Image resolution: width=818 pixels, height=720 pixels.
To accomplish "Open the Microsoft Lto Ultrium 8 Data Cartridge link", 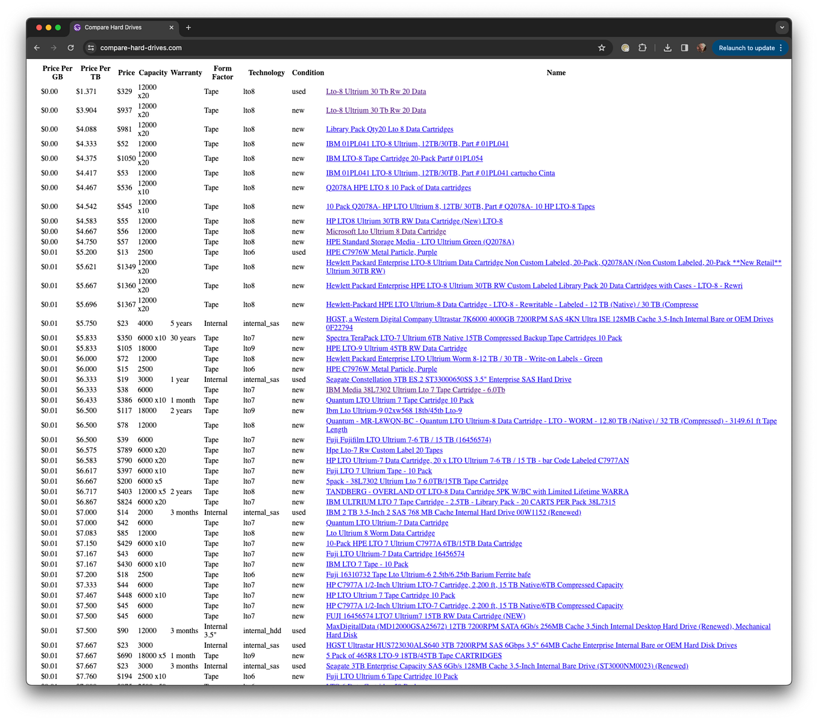I will [386, 231].
